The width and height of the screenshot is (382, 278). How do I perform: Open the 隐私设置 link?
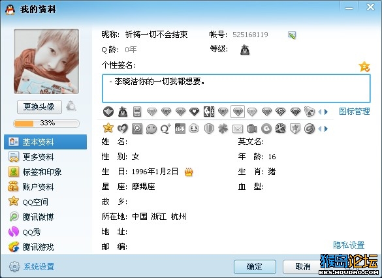(349, 245)
